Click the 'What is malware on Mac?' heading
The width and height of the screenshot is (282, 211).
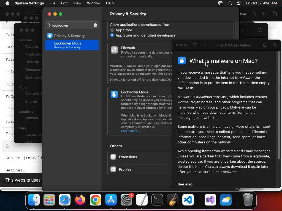pos(223,61)
